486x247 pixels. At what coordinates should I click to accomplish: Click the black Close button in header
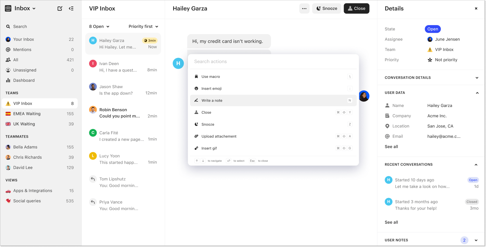pyautogui.click(x=356, y=8)
